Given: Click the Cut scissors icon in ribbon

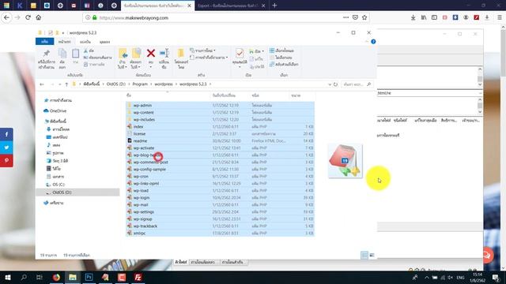Looking at the screenshot, I should [86, 50].
